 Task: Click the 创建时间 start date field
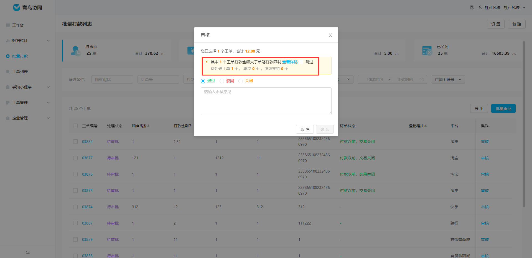click(375, 79)
